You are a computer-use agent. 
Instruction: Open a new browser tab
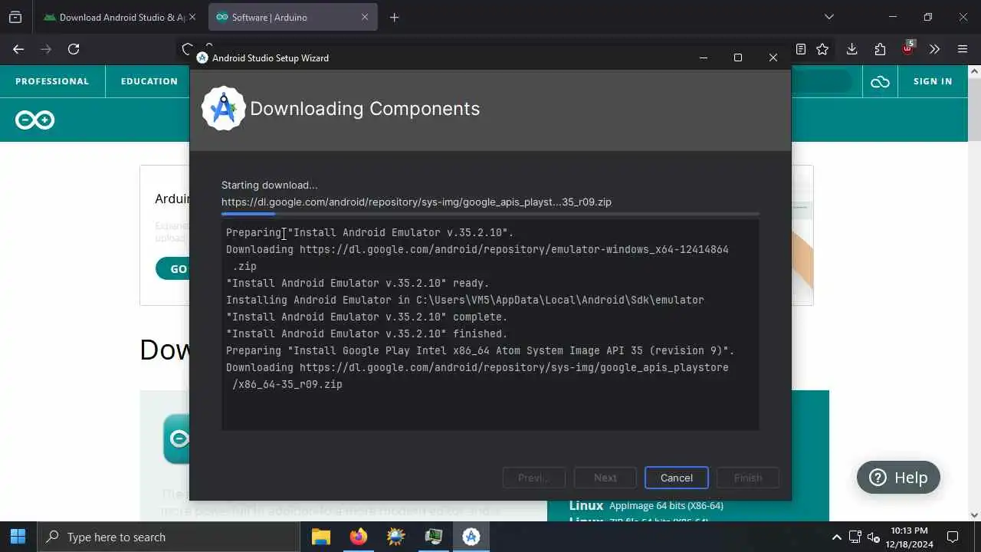pyautogui.click(x=394, y=17)
